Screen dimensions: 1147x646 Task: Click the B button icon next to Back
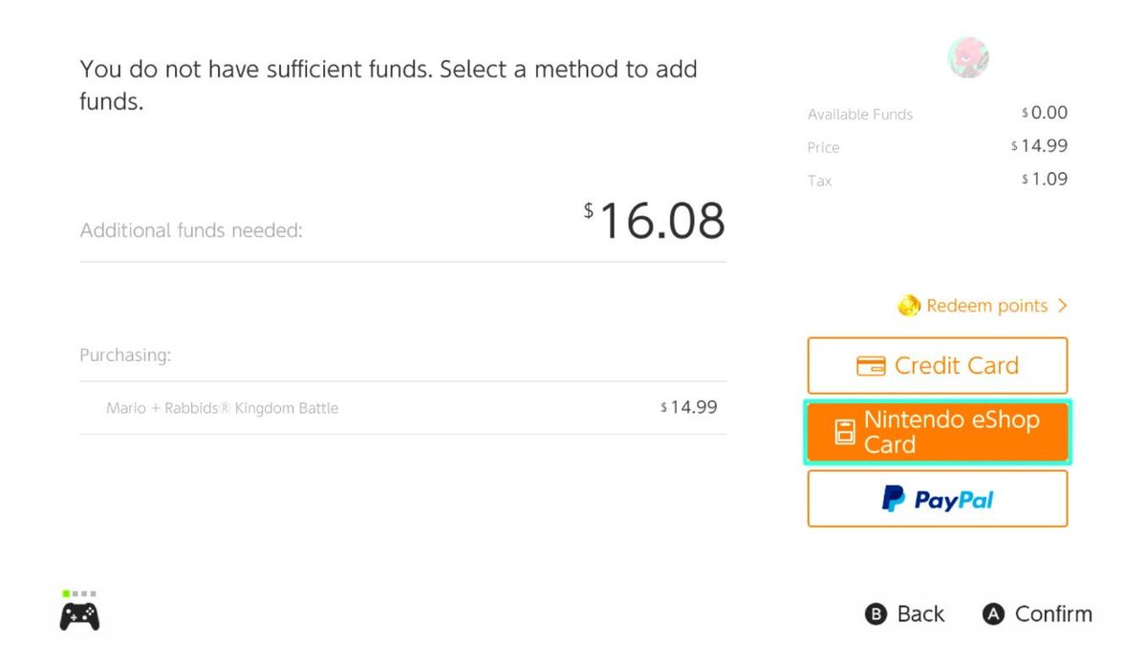tap(876, 614)
